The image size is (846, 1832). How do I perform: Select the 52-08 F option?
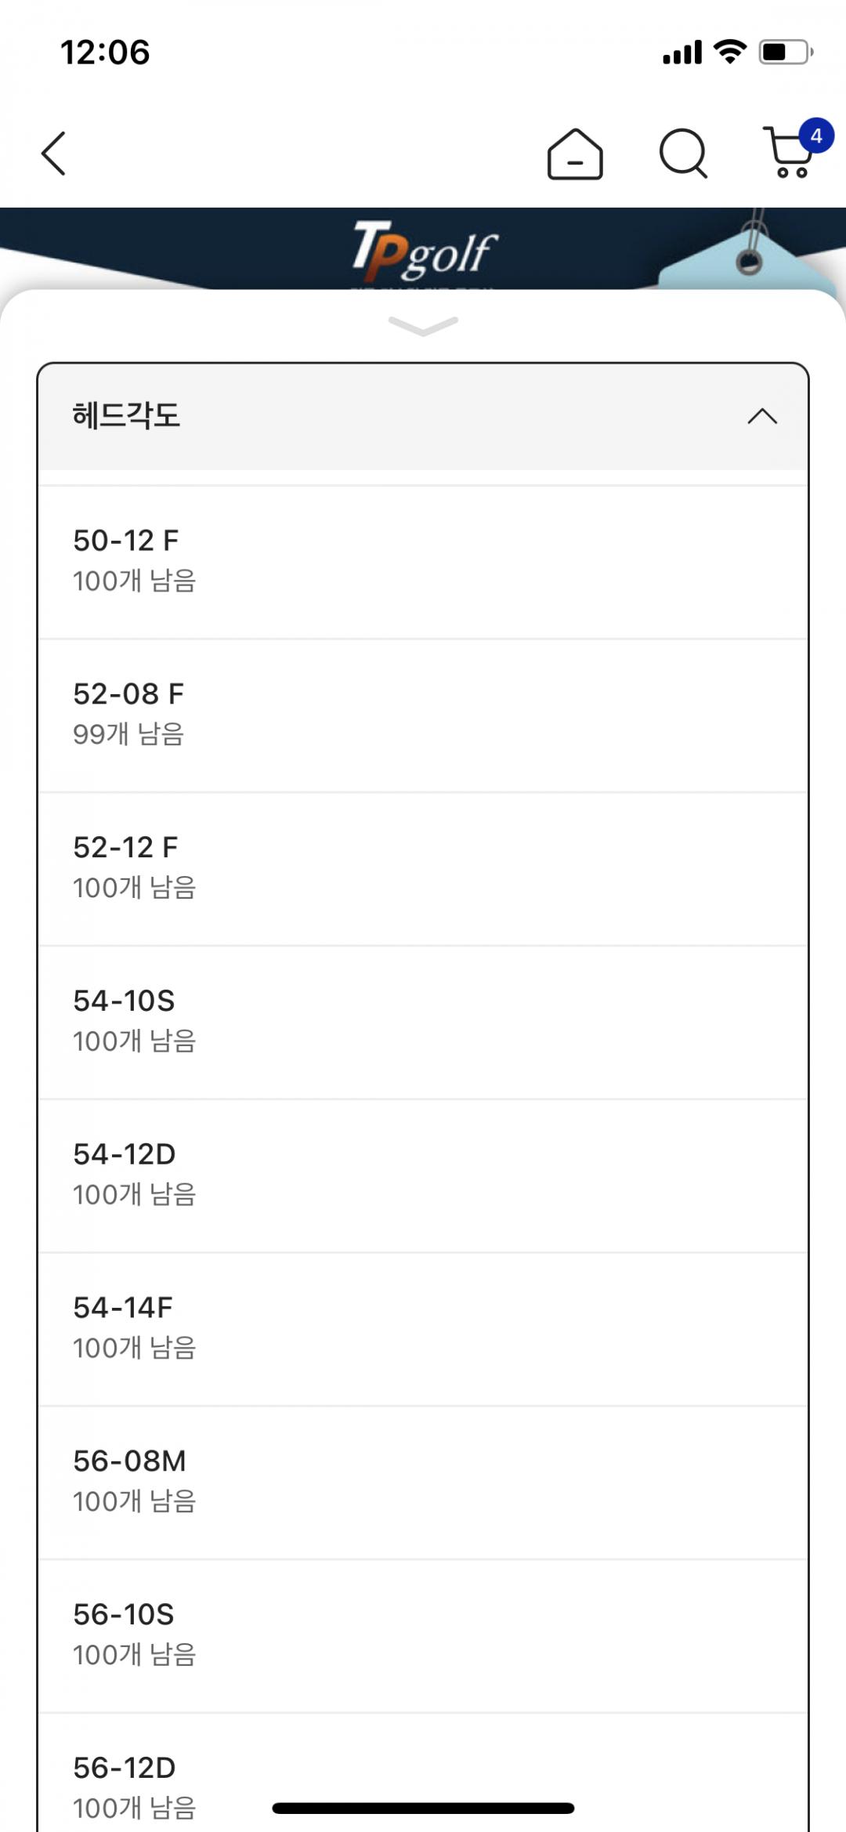[423, 714]
